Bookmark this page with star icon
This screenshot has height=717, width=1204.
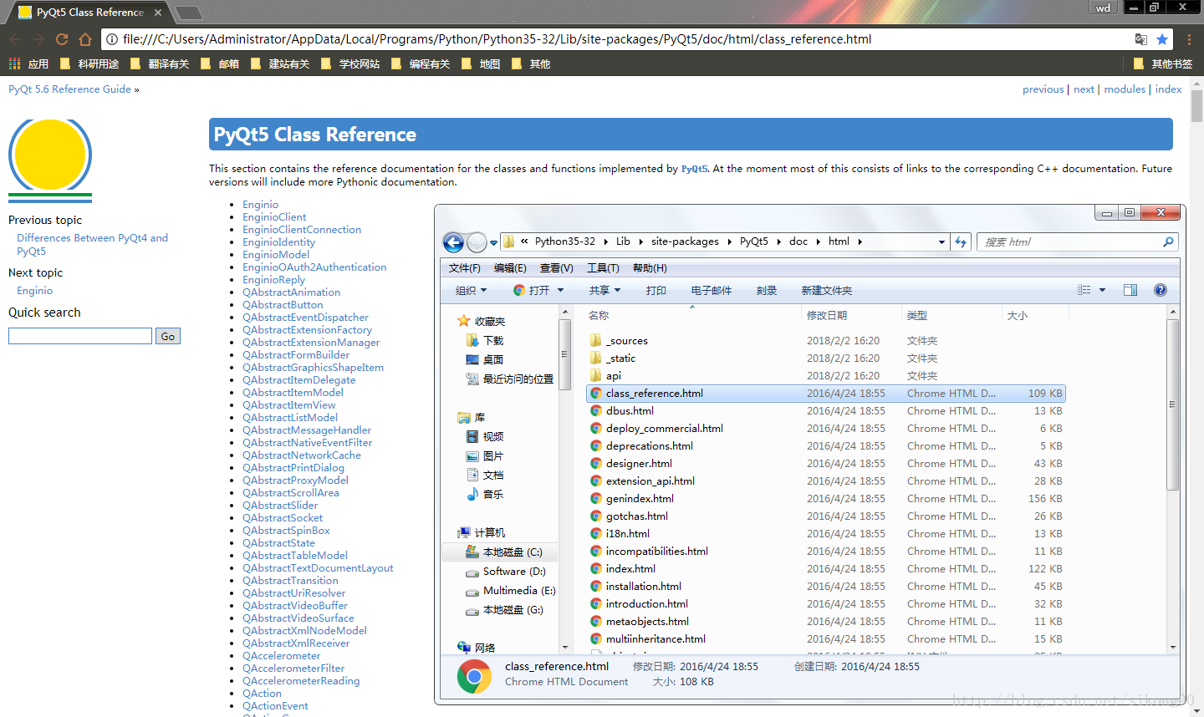(x=1162, y=39)
